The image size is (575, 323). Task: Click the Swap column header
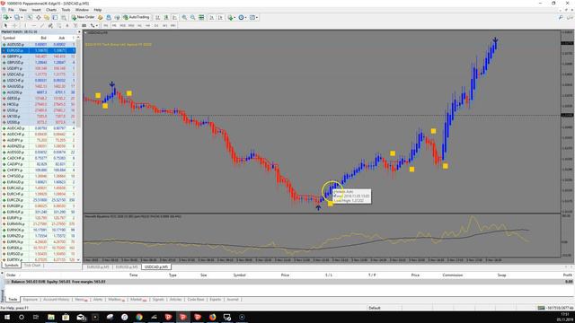point(501,275)
